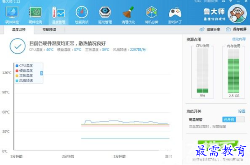This screenshot has width=250, height=165.
Task: Click the 目前各硬件温度均正常 headline
Action: 67,43
